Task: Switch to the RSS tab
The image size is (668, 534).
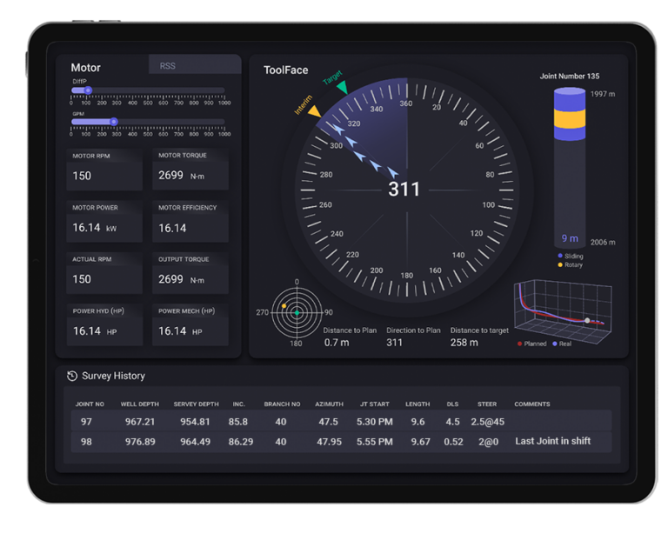Action: [168, 66]
